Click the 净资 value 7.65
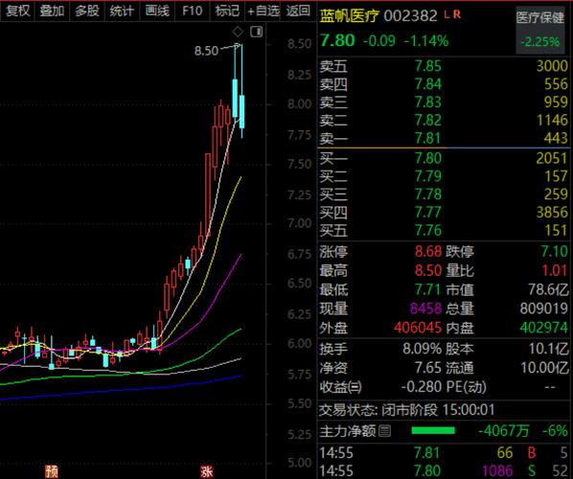The height and width of the screenshot is (479, 573). tap(428, 368)
